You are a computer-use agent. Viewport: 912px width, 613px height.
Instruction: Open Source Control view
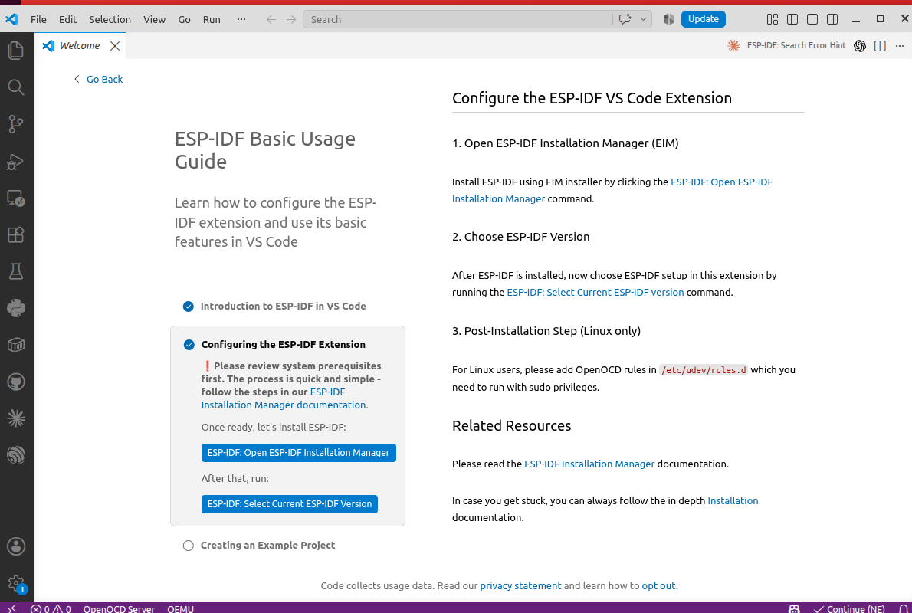coord(15,124)
